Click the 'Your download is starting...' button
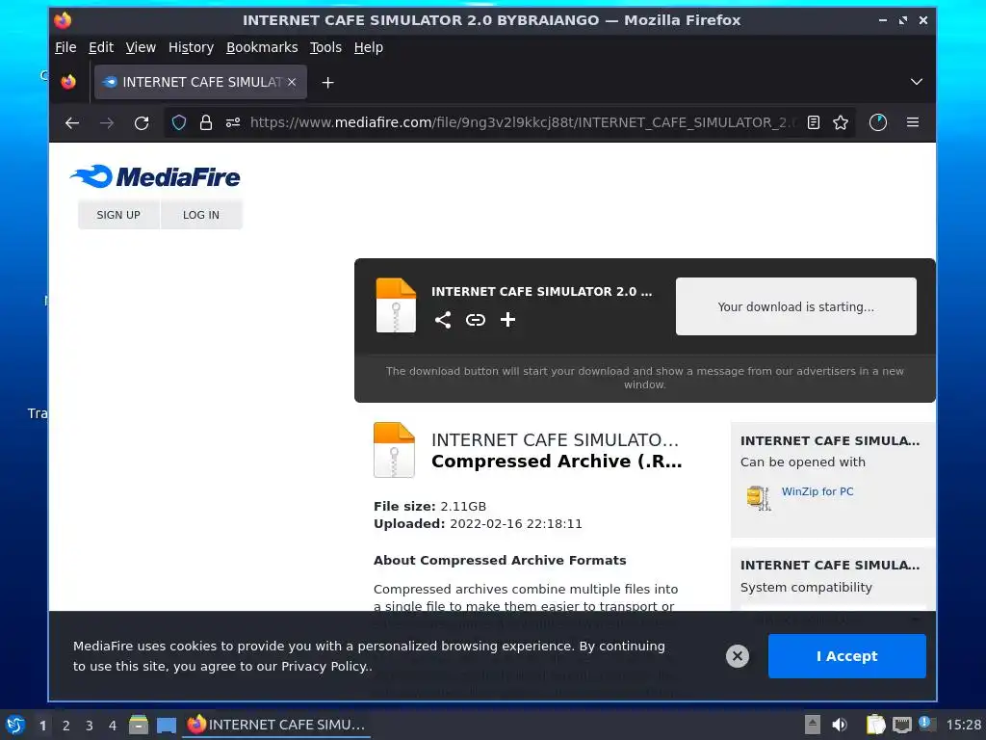 796,306
